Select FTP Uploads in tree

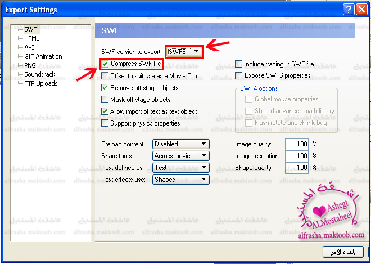(41, 83)
